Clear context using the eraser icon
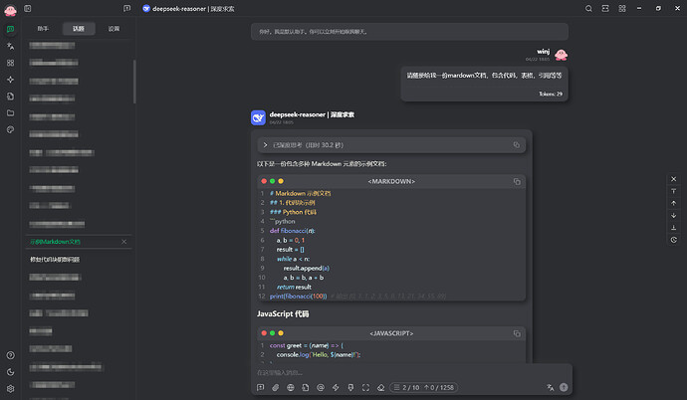This screenshot has height=400, width=687. click(380, 387)
